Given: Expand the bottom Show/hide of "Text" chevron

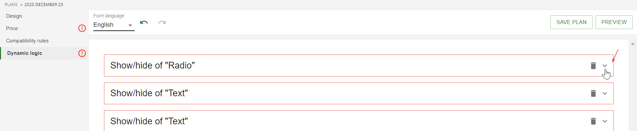Looking at the screenshot, I should (605, 121).
